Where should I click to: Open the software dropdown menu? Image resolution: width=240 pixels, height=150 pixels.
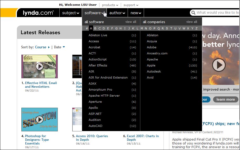94,13
